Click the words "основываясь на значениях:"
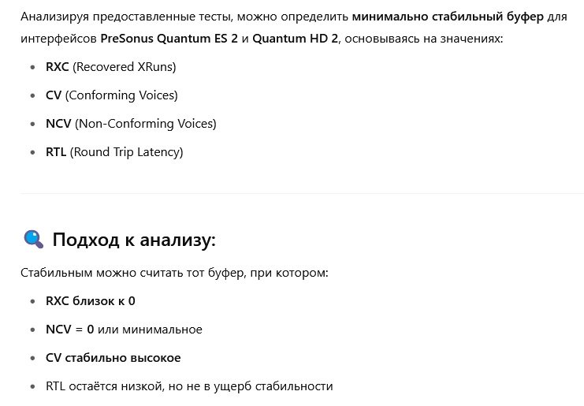 [424, 39]
